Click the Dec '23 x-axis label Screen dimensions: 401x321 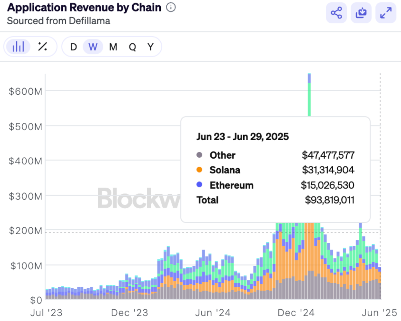click(x=130, y=313)
